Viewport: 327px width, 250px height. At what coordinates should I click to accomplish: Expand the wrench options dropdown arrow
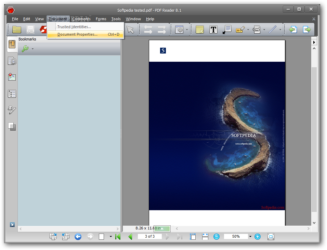coord(32,49)
